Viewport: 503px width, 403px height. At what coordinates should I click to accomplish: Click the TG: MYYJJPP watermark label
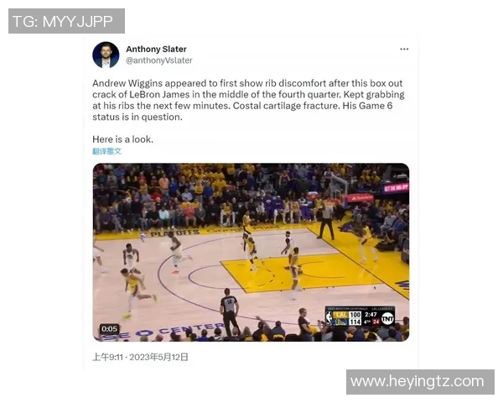(x=66, y=21)
